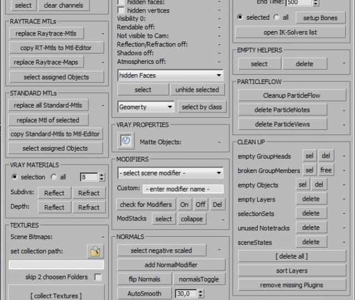Run Cleanup ParticleFlow

click(x=292, y=95)
